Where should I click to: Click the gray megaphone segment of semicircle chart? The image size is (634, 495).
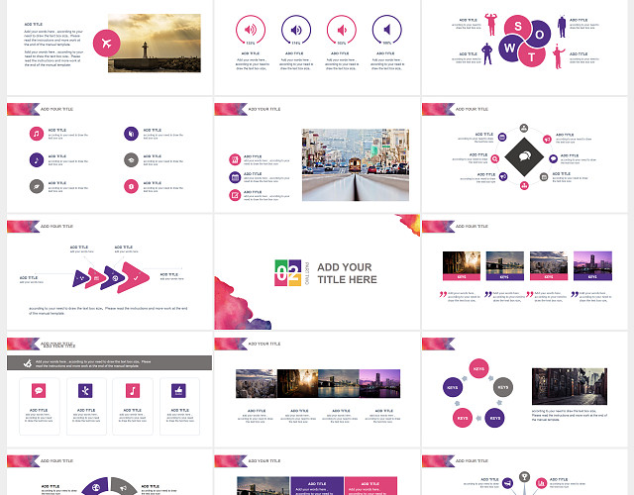click(x=123, y=486)
